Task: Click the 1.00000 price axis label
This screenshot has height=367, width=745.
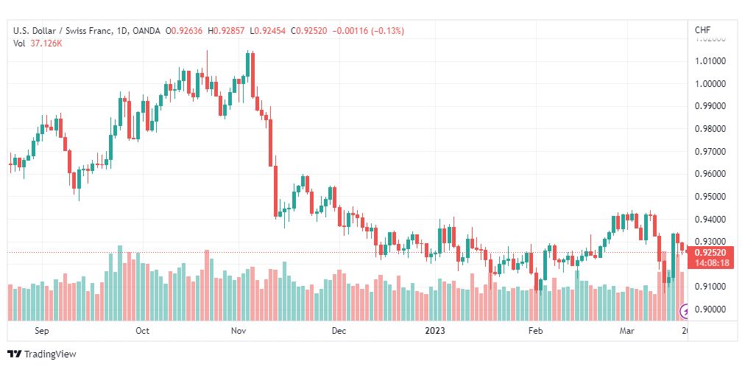Action: coord(710,84)
